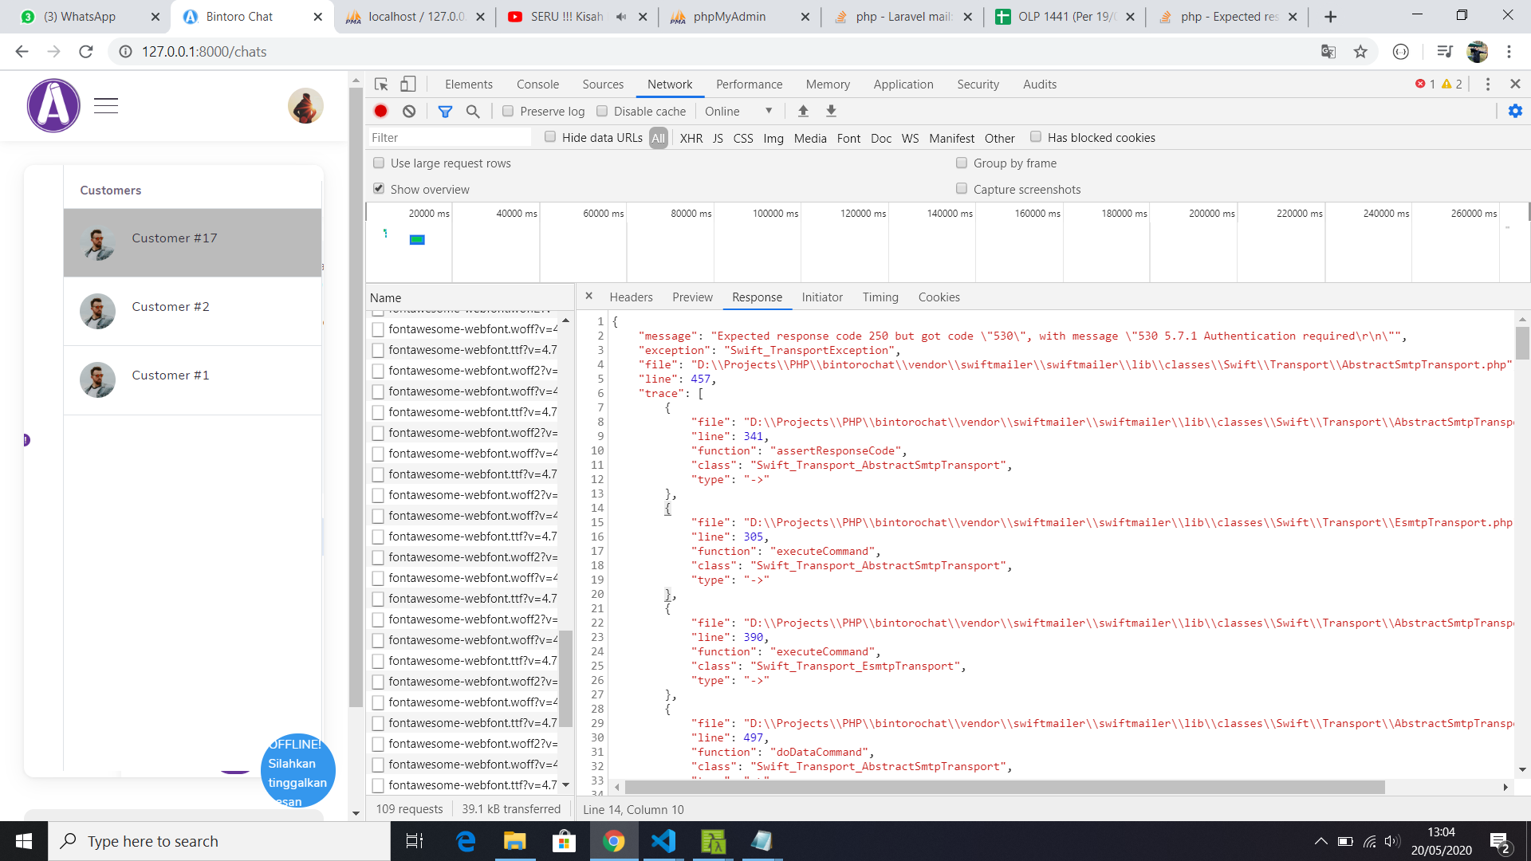Filter requests by CSS type
Screen dimensions: 1531x861
[743, 139]
